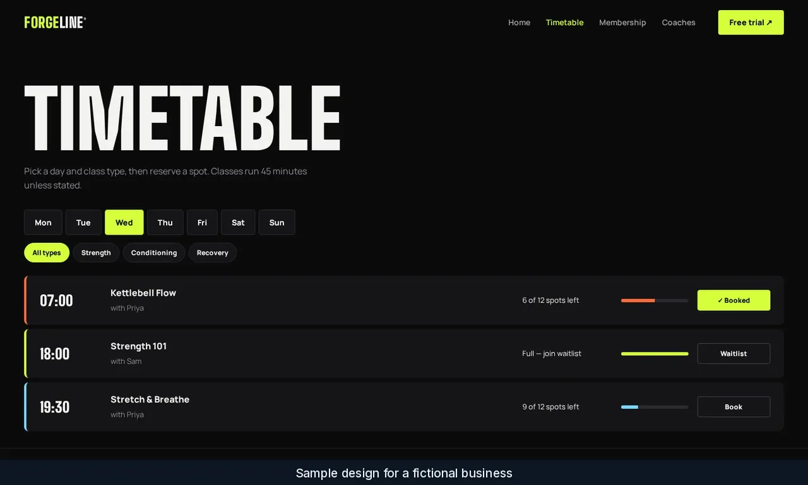Click the Strength 101 class title
The width and height of the screenshot is (808, 485).
click(138, 346)
